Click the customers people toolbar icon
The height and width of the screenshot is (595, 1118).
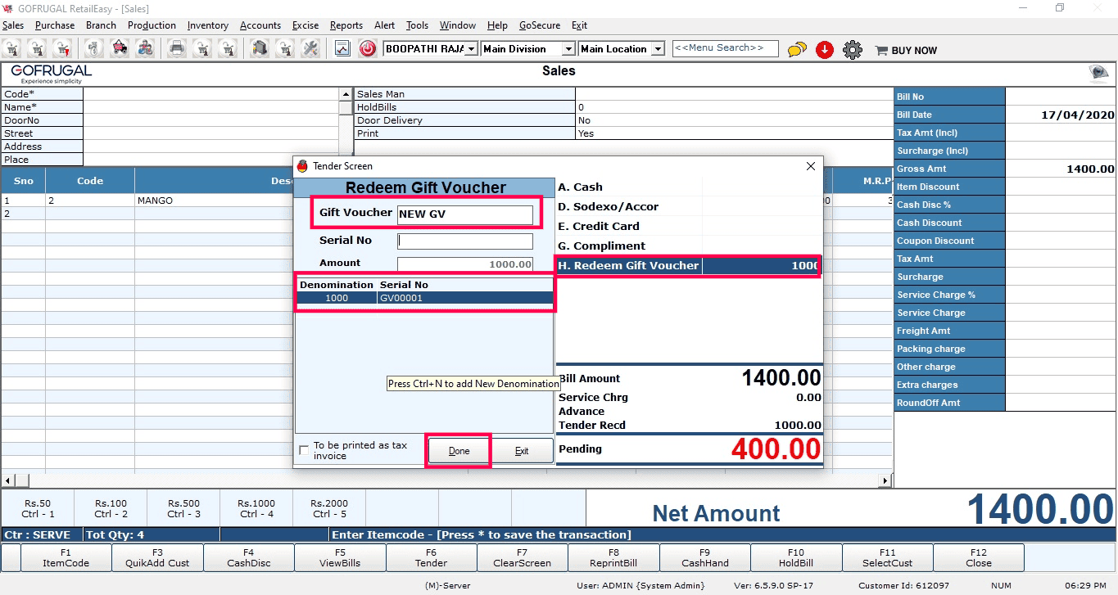[145, 48]
